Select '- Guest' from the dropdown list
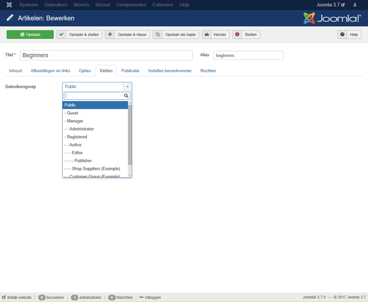The height and width of the screenshot is (302, 368). pyautogui.click(x=72, y=113)
